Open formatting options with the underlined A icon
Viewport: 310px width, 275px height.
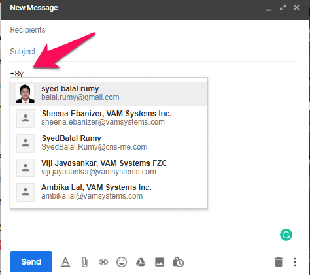pyautogui.click(x=65, y=262)
